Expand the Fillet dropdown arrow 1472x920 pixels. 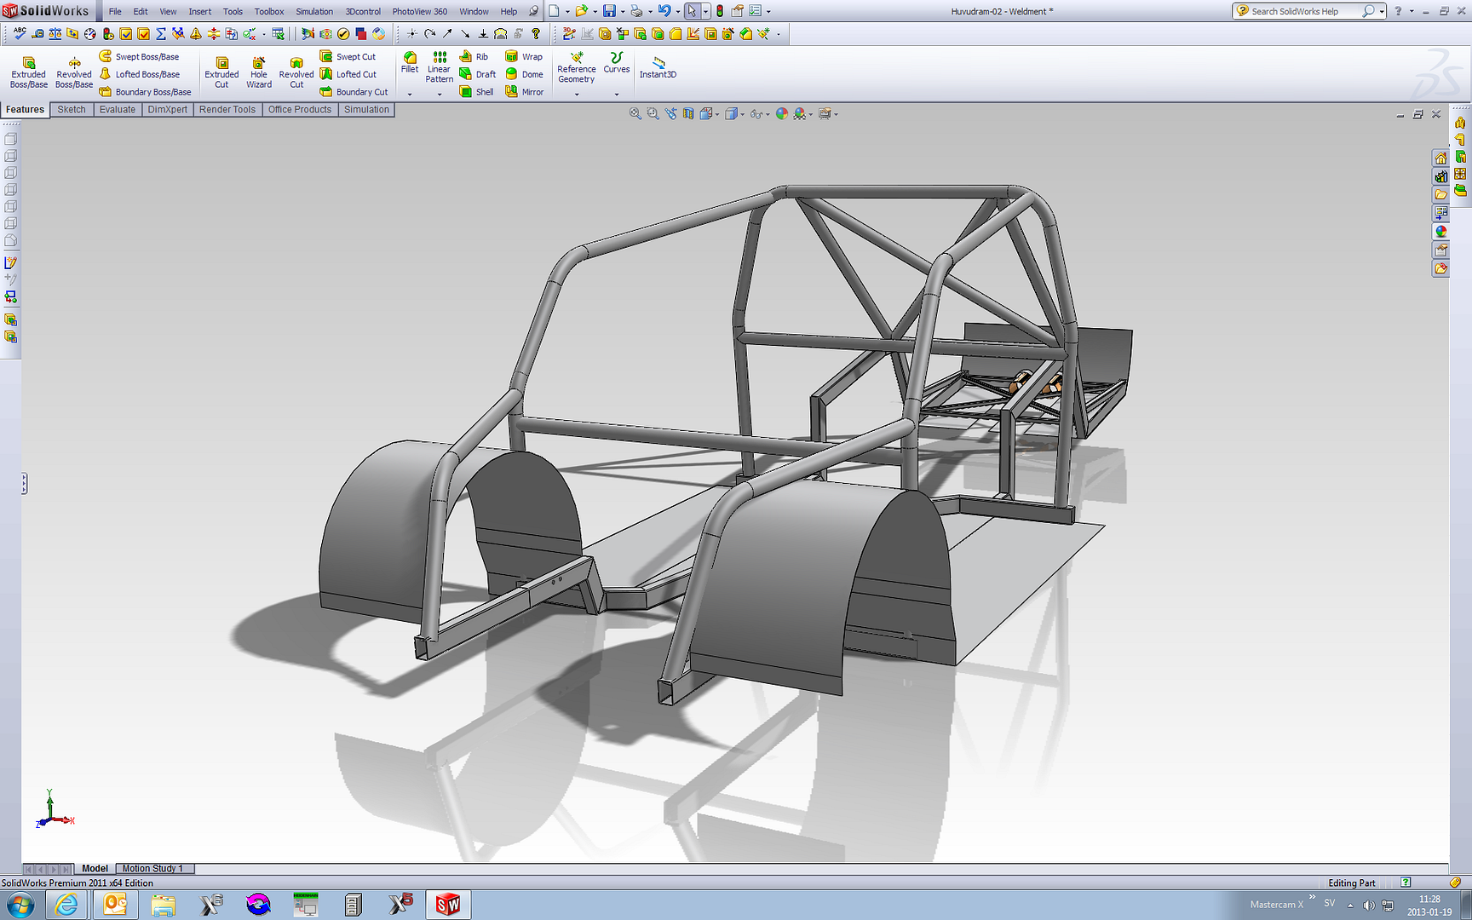coord(410,94)
